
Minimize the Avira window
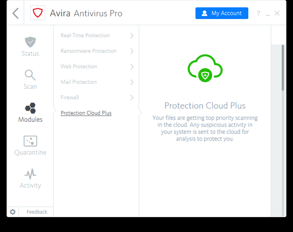[268, 14]
